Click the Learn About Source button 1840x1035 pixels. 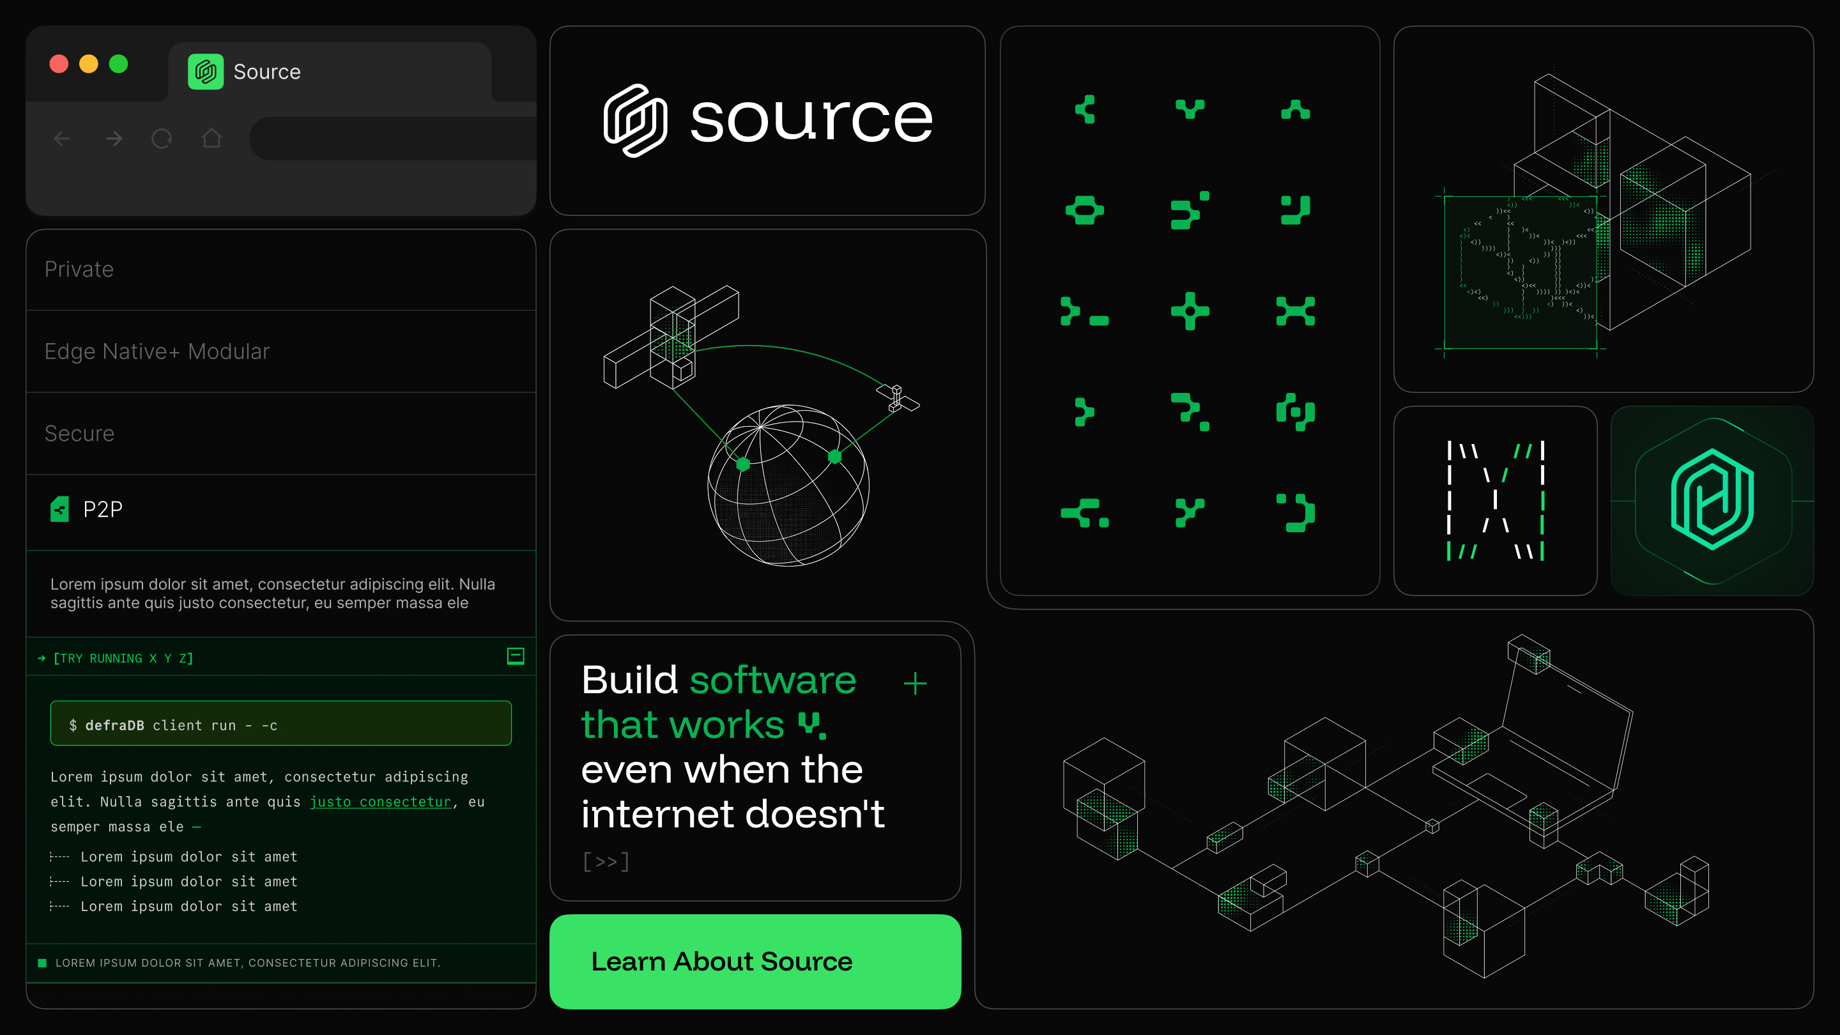[x=755, y=962]
